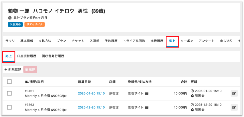Check the box for sale #3363

9,107
